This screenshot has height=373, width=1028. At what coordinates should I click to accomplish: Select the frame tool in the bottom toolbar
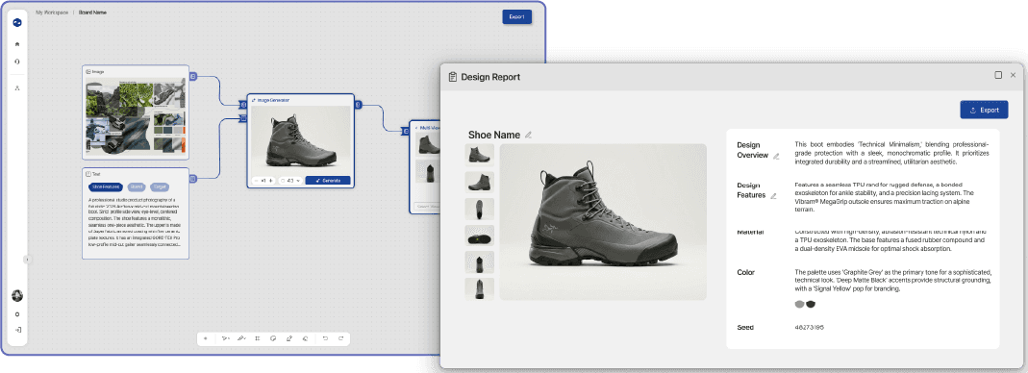point(257,338)
